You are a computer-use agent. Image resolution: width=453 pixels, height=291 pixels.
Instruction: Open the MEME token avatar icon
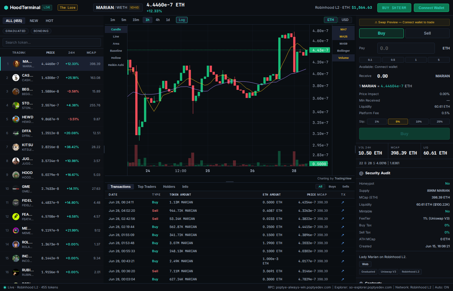tap(16, 231)
